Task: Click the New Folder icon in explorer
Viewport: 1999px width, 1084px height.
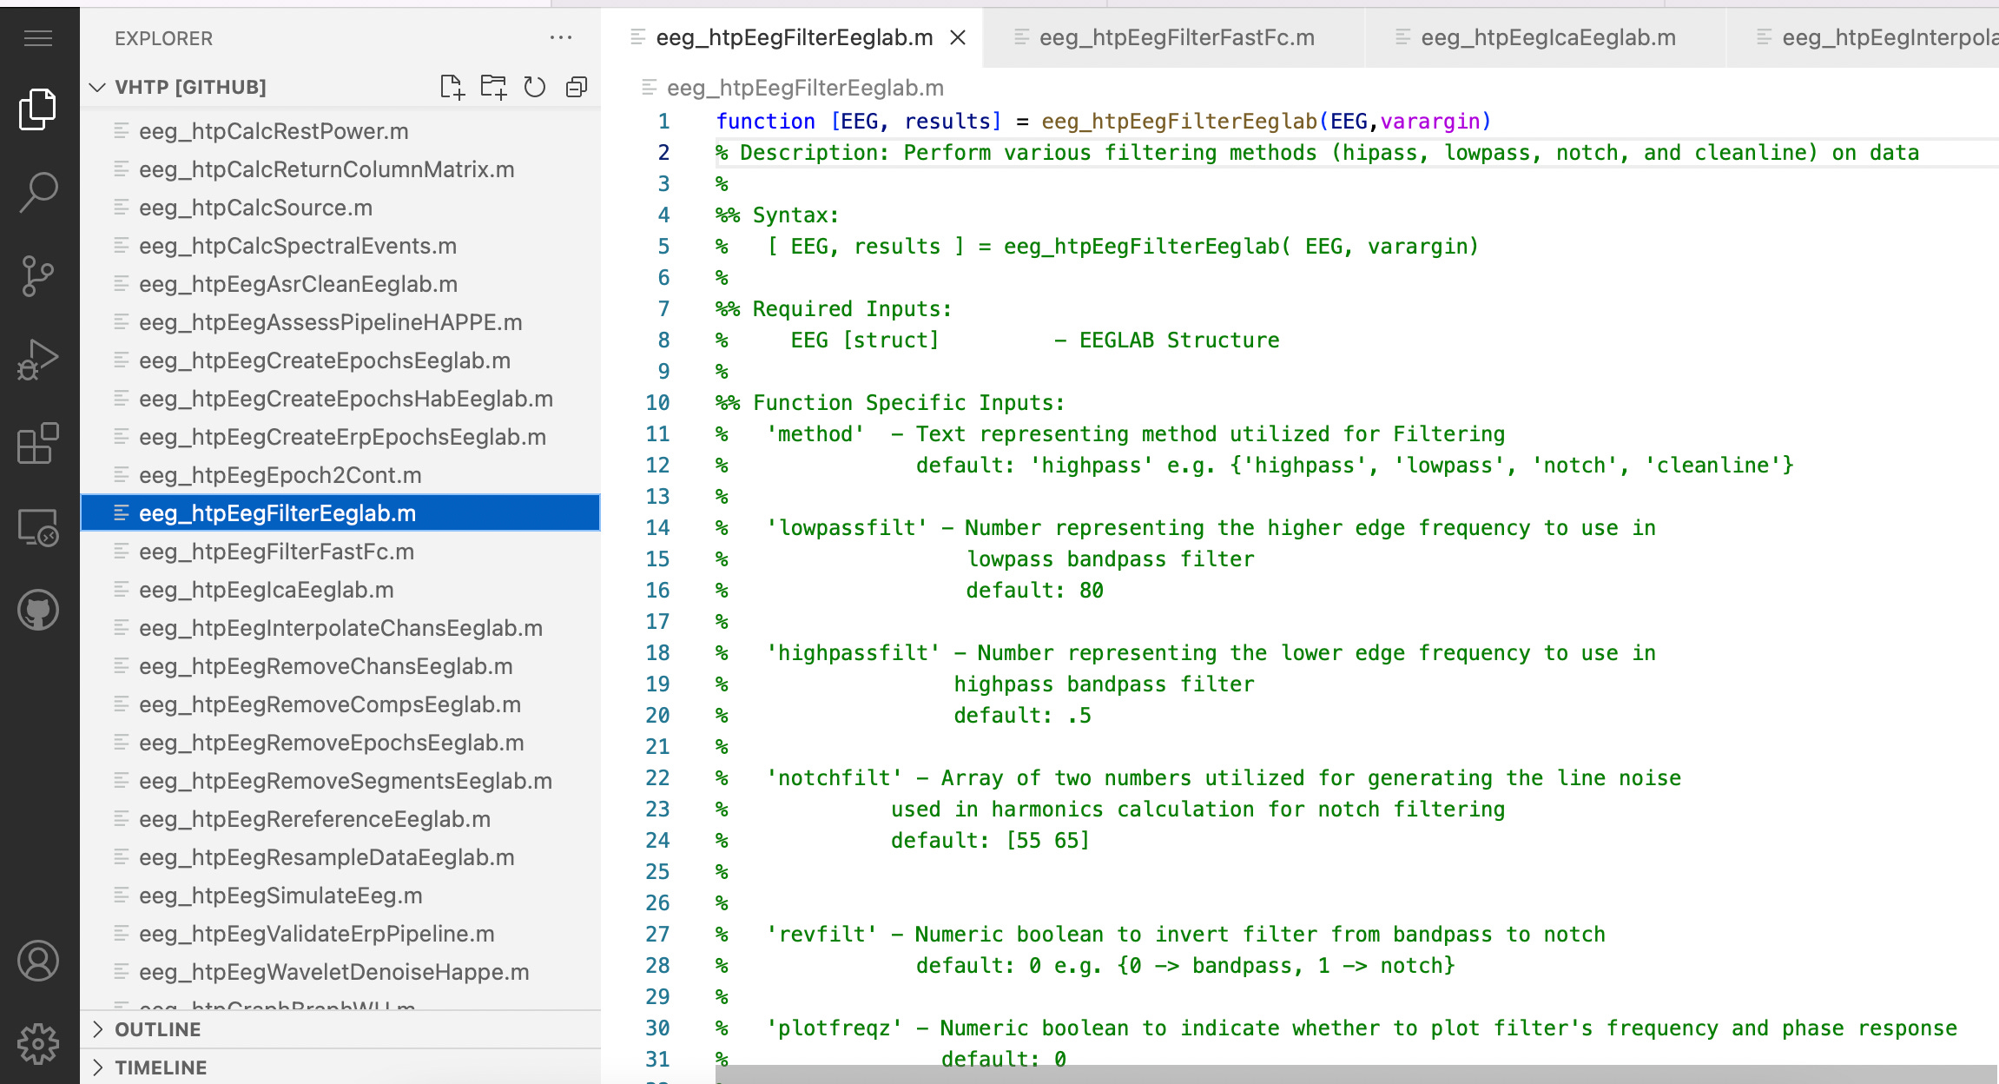Action: point(493,87)
